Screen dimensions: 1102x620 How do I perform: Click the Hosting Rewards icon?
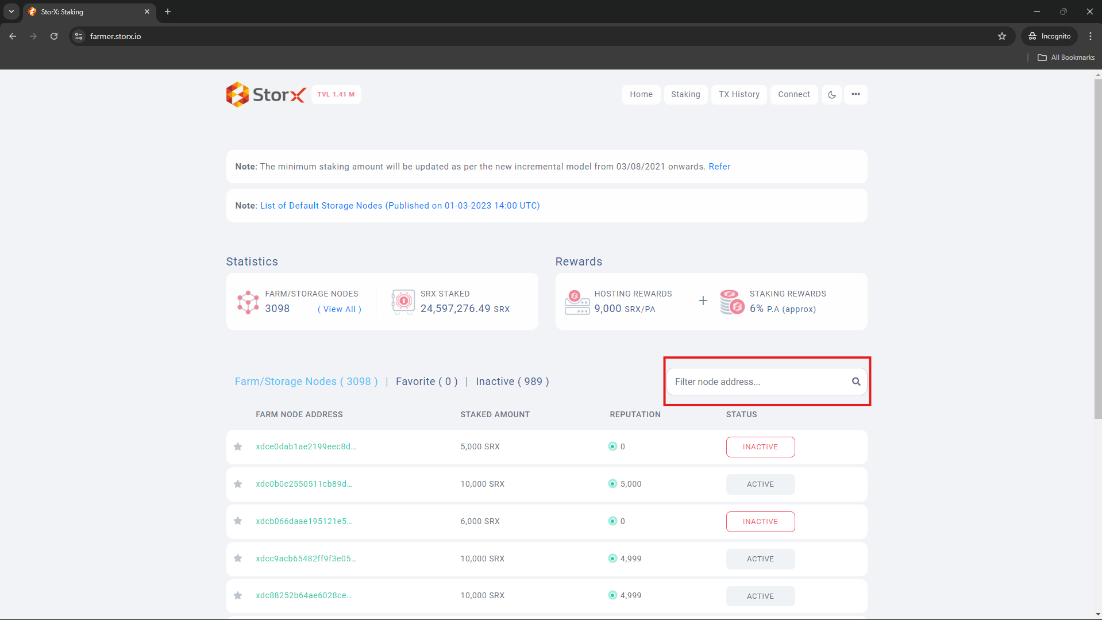point(576,301)
